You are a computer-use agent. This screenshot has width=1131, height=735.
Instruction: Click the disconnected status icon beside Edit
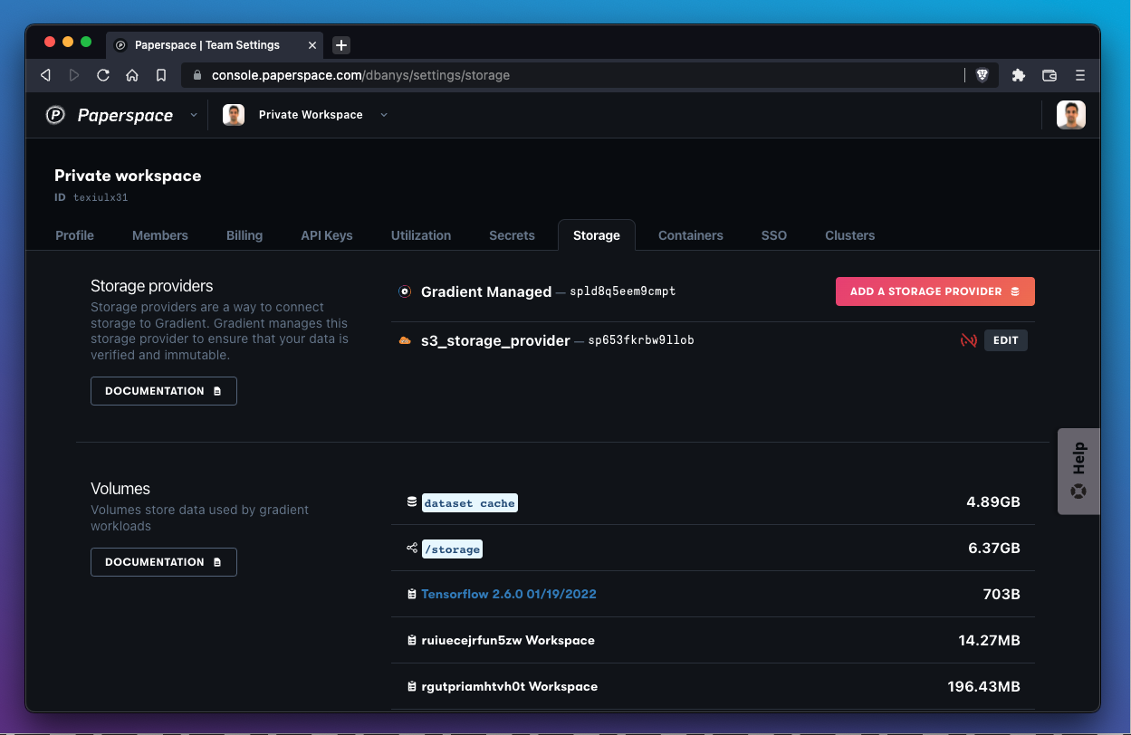[x=969, y=340]
